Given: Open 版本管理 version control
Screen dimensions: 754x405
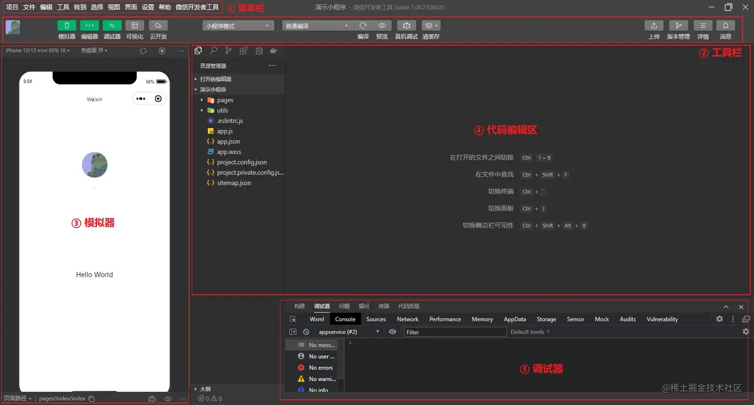Looking at the screenshot, I should pos(678,25).
